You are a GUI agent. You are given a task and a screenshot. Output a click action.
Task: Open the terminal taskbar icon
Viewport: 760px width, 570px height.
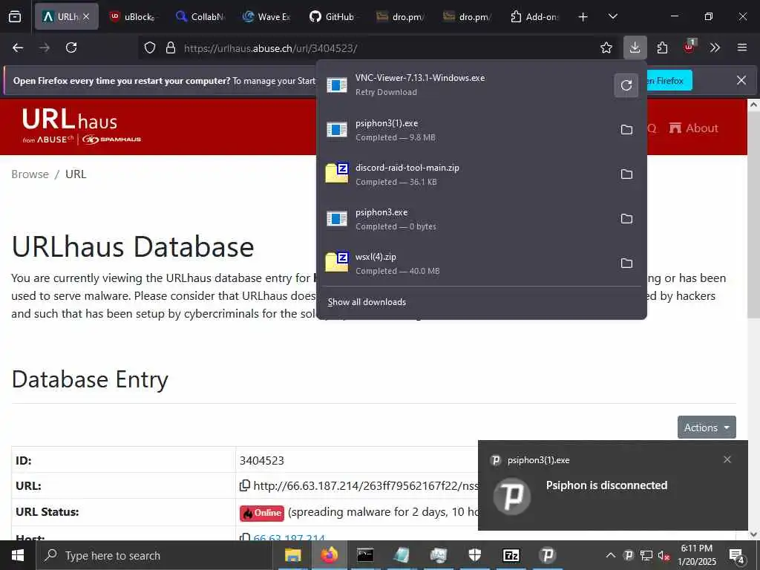[365, 555]
